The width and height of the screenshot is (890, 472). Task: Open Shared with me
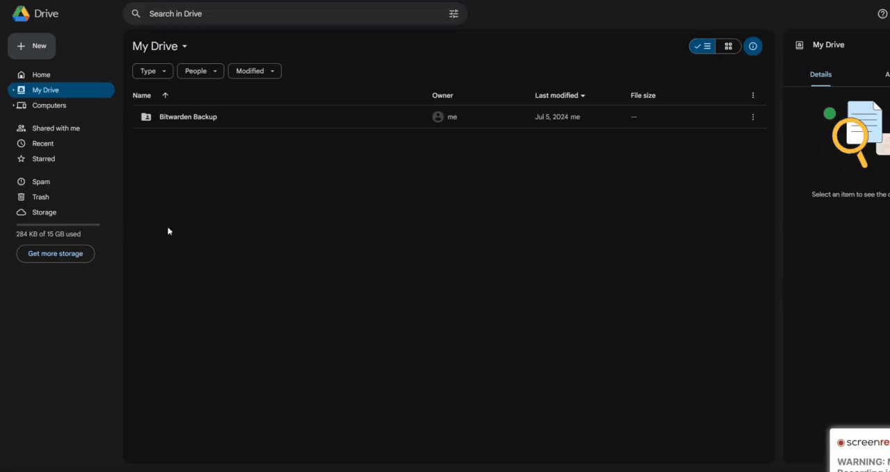coord(56,128)
